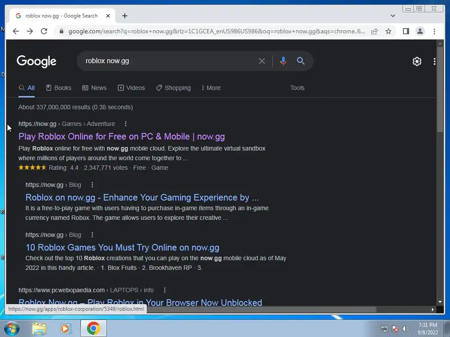450x337 pixels.
Task: Open Chrome three-dot menu in toolbar
Action: 435,31
